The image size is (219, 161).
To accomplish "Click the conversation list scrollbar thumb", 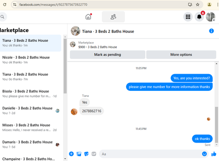I will click(x=65, y=66).
